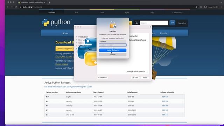Viewport: 224px width, 126px height.
Task: Open the Socialize menu
Action: pos(182,23)
